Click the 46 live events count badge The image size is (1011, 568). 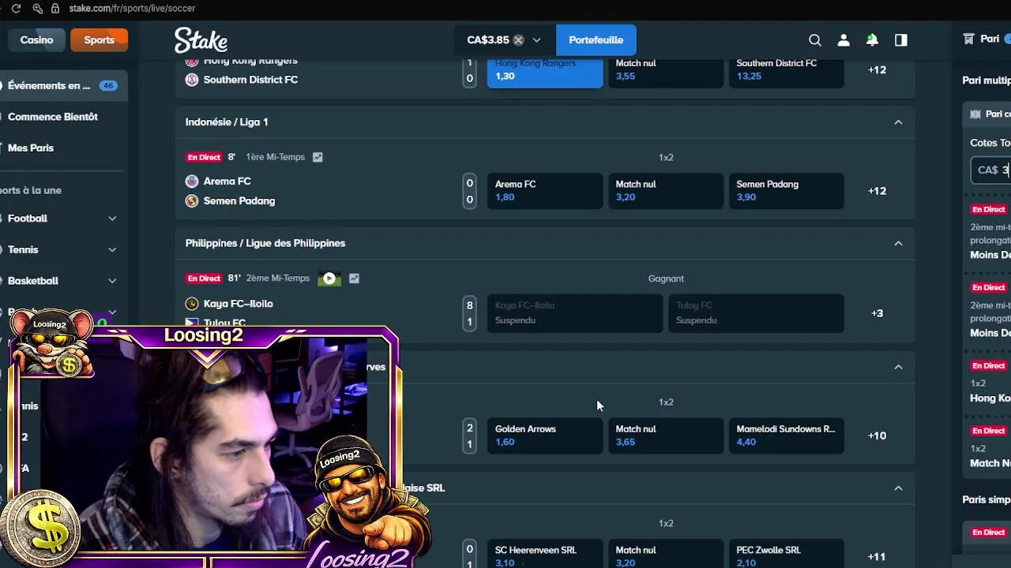tap(107, 85)
